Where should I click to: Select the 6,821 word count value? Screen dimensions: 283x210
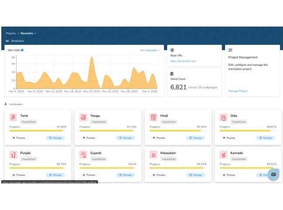click(x=179, y=87)
